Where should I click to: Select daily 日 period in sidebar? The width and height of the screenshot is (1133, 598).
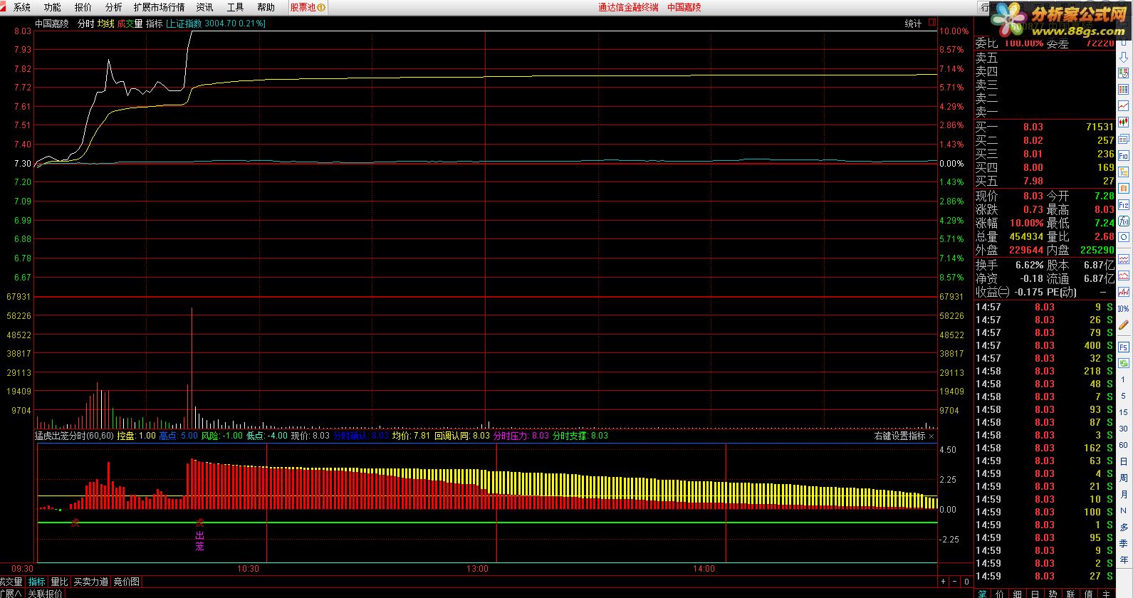(x=1124, y=461)
